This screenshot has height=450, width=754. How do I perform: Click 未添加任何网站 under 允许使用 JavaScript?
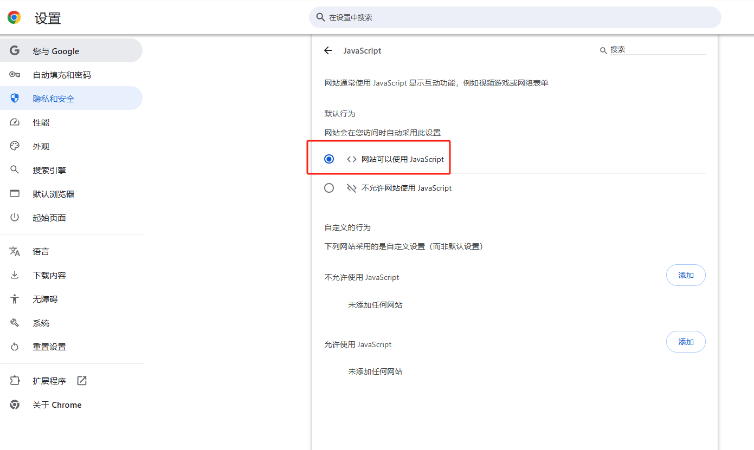[375, 371]
